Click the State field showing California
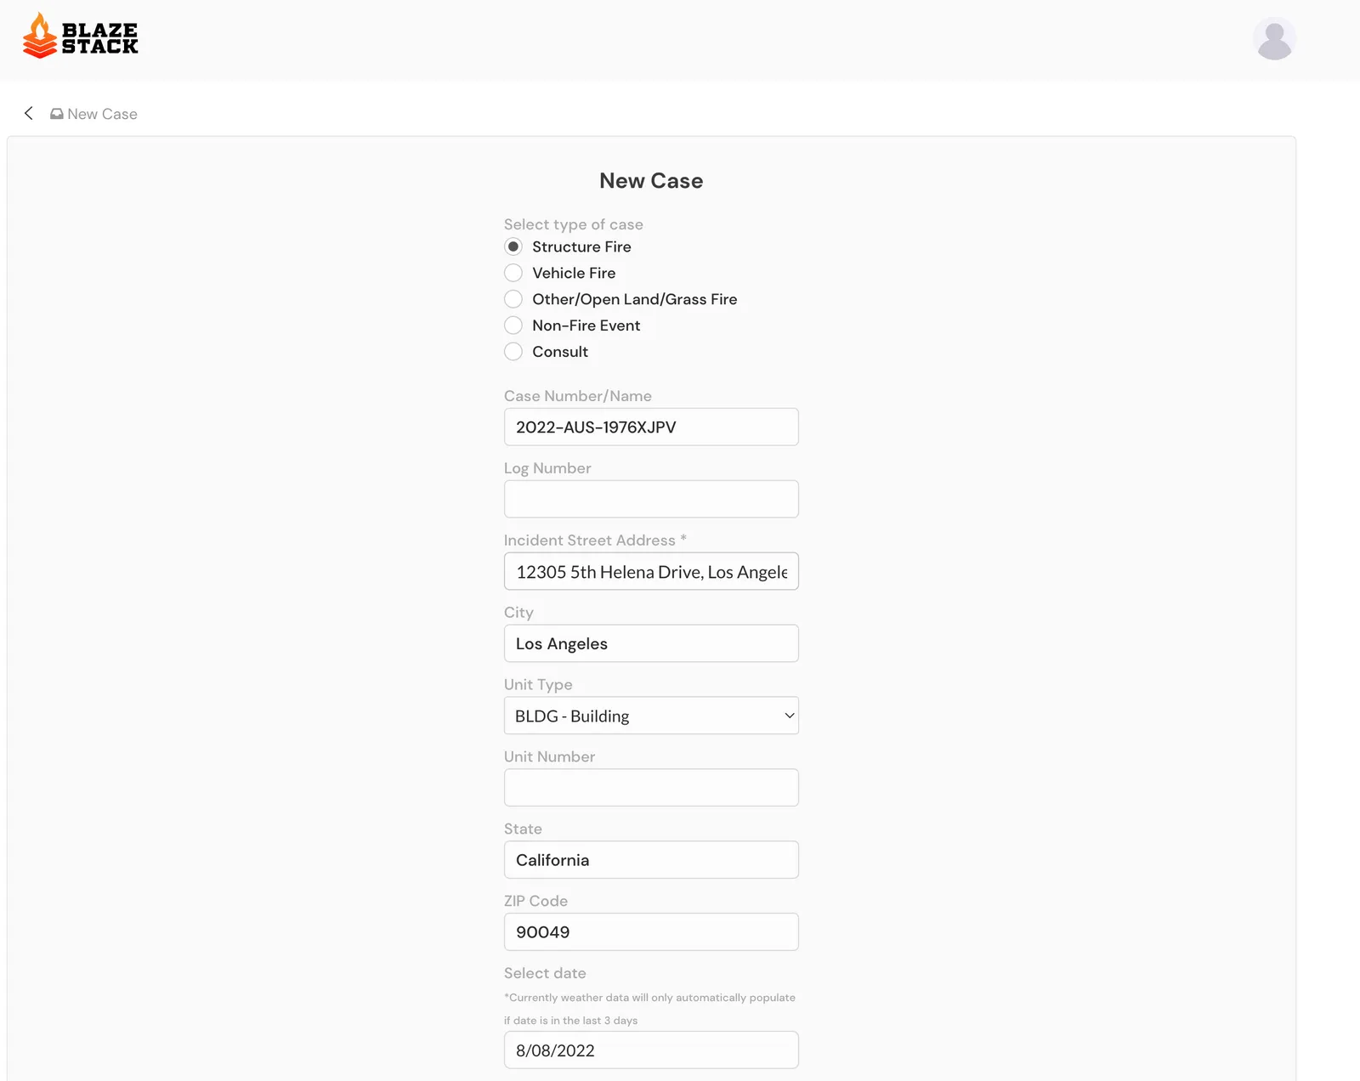 tap(651, 859)
